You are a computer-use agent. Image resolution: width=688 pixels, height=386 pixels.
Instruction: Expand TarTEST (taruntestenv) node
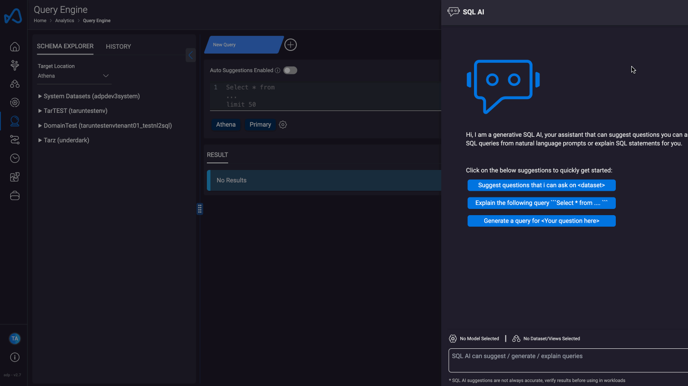(x=73, y=111)
